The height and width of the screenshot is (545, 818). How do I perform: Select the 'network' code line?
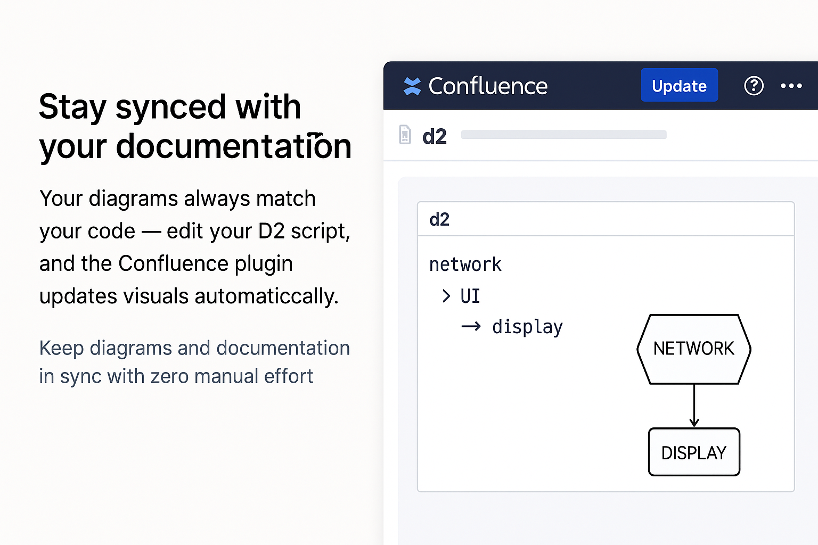click(465, 265)
